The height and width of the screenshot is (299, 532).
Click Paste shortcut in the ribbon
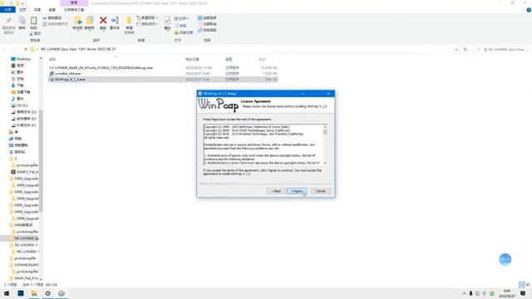(56, 24)
